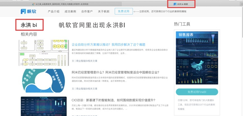Click the 帆软 logo in header
Screen dimensions: 243x116
coord(28,11)
